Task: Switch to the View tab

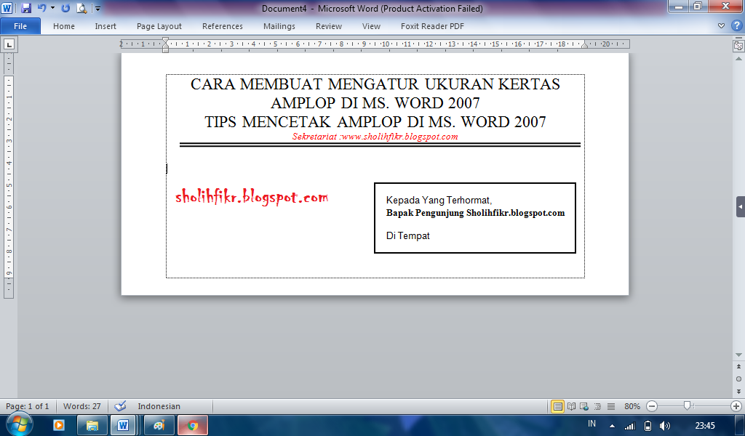Action: 371,26
